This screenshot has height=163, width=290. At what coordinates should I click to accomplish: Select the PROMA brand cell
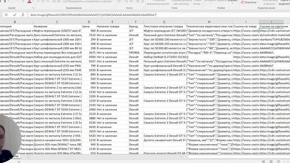point(135,53)
